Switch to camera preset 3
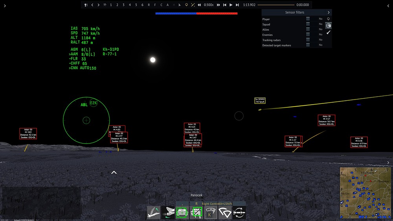 click(x=123, y=5)
